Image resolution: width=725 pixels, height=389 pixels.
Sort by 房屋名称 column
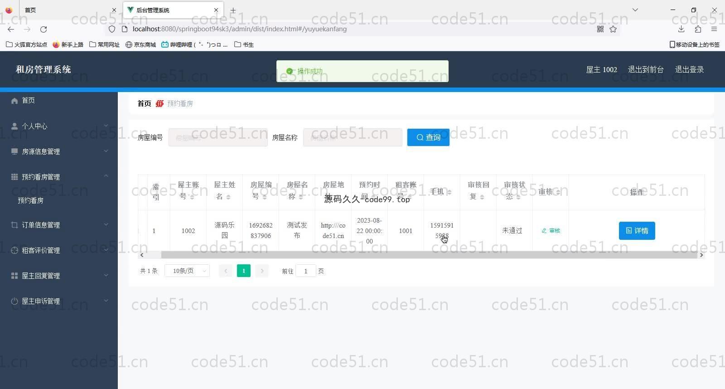(x=301, y=197)
